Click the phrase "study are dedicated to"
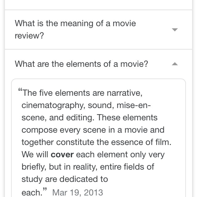Image resolution: width=197 pixels, height=197 pixels. tap(65, 179)
